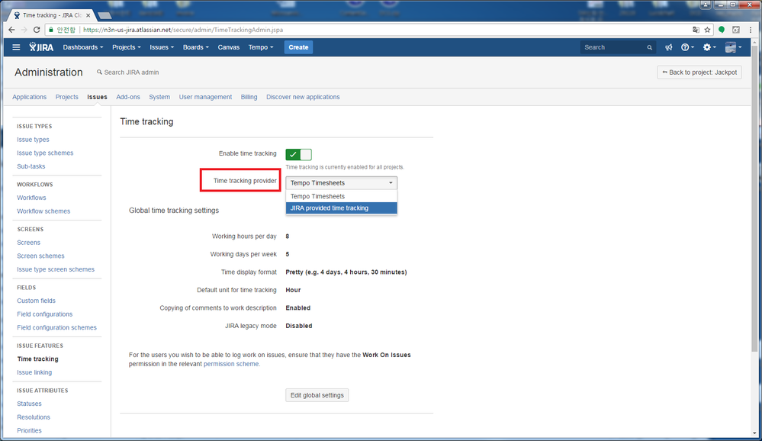The width and height of the screenshot is (762, 441).
Task: Open Issue types in the sidebar
Action: pyautogui.click(x=33, y=140)
